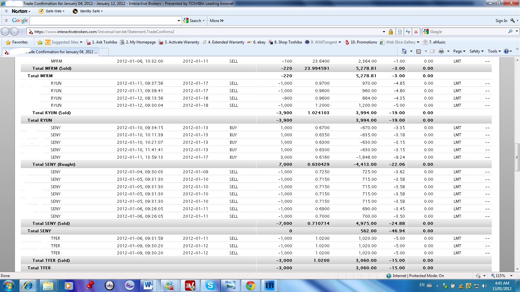Launch Skype from the taskbar
The height and width of the screenshot is (292, 520).
[x=210, y=286]
